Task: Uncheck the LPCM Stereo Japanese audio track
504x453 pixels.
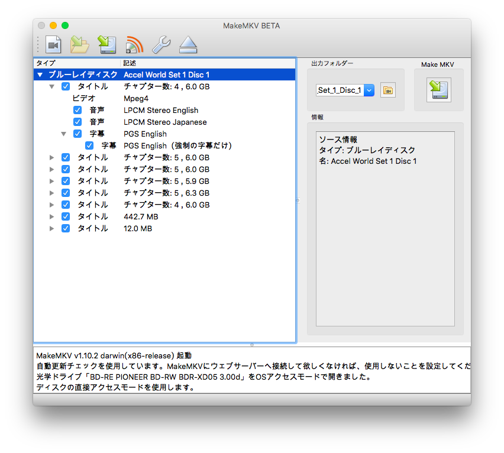Action: [77, 122]
